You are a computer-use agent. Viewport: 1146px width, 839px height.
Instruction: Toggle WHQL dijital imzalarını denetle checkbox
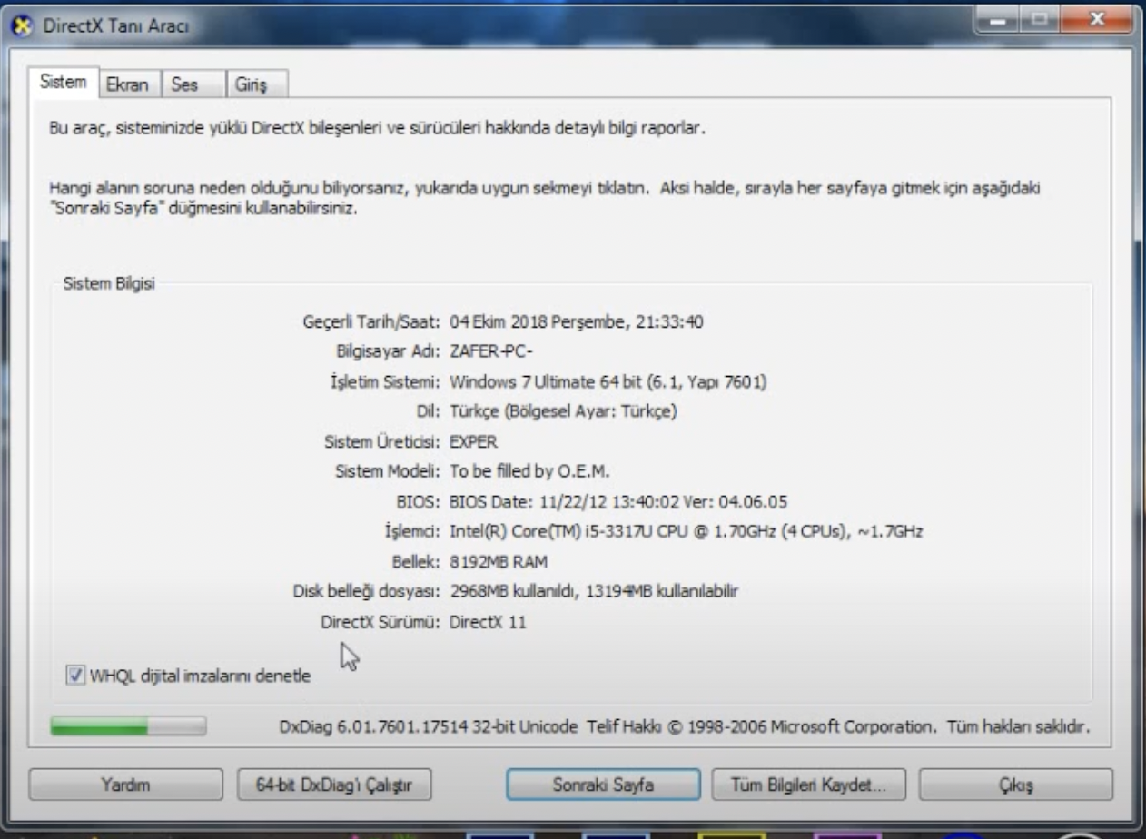pyautogui.click(x=75, y=676)
